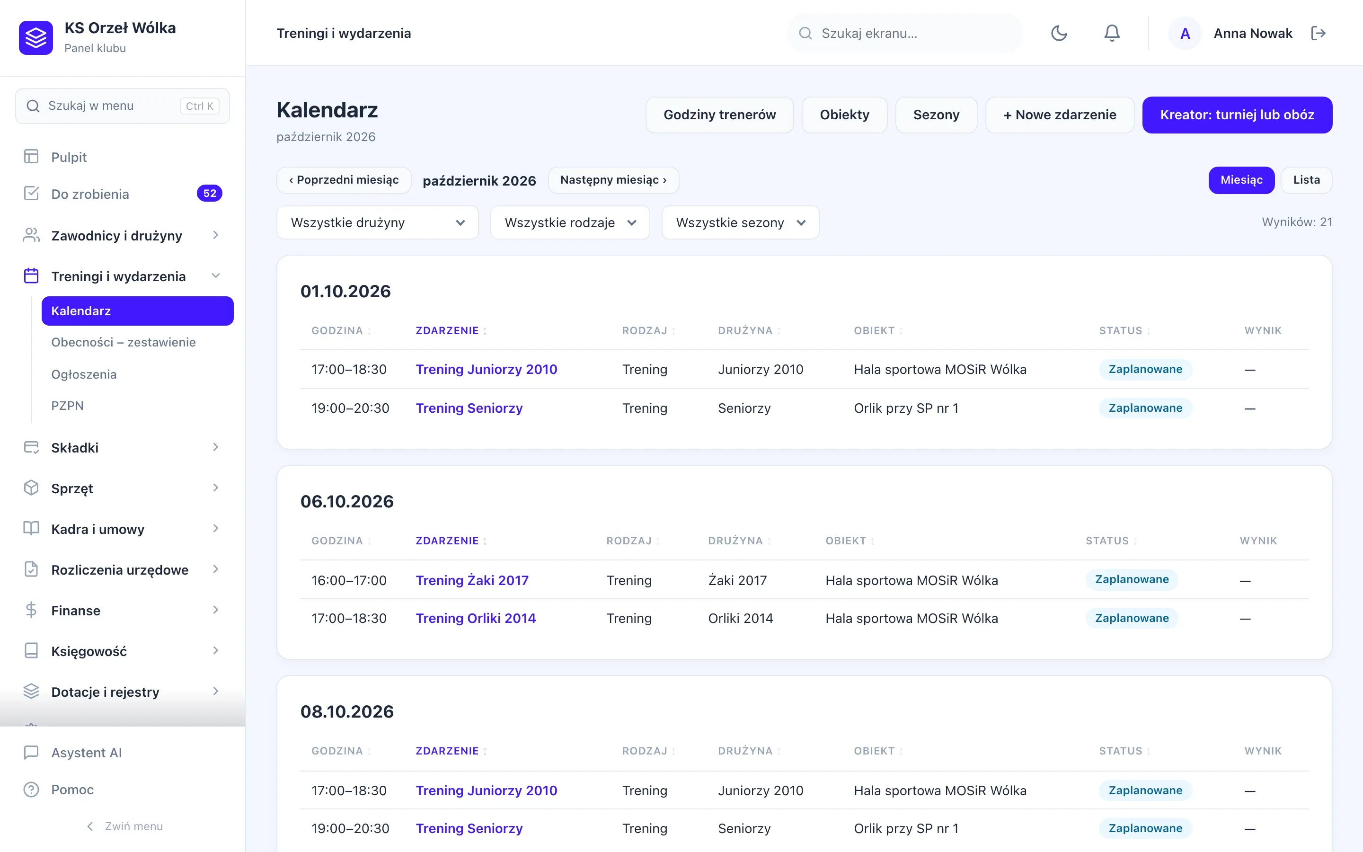The width and height of the screenshot is (1363, 852).
Task: Click the Treningi i wydarzenia calendar icon
Action: tap(32, 276)
